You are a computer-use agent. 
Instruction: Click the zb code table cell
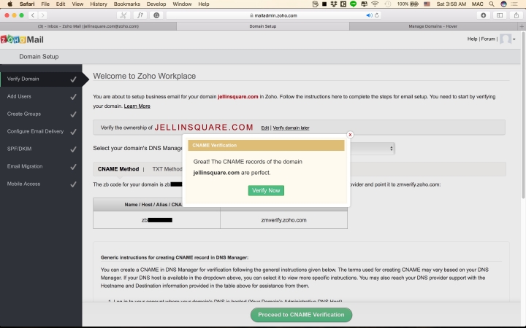pos(156,220)
